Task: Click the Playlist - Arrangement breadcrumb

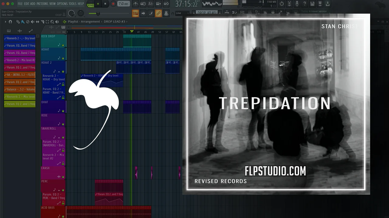Action: coord(84,22)
